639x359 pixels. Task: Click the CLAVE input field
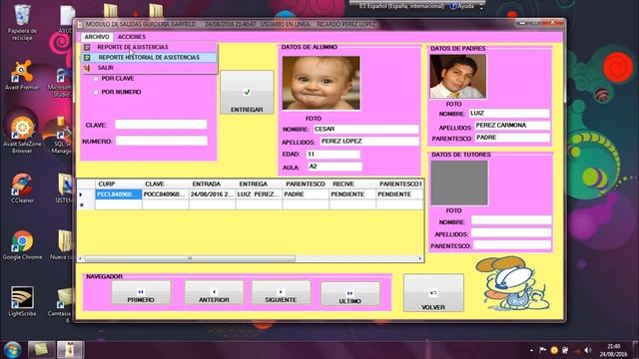coord(161,125)
